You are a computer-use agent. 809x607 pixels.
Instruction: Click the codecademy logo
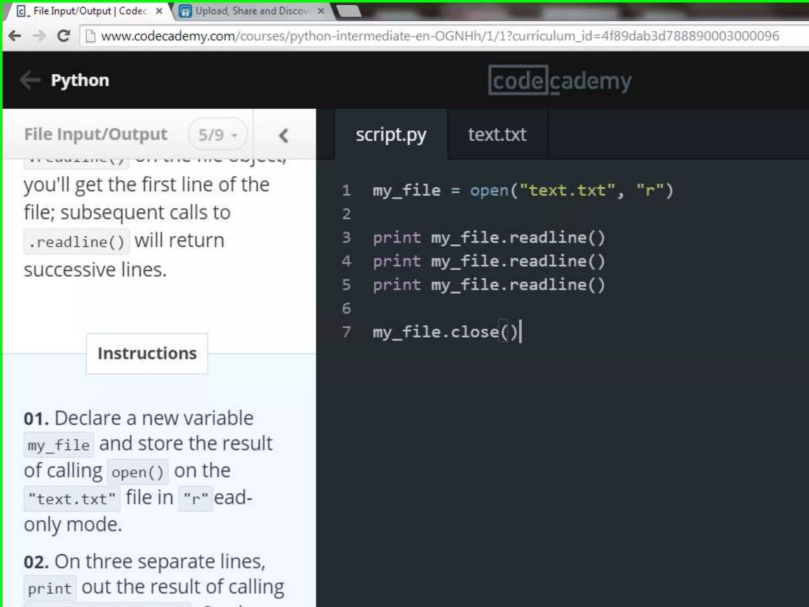coord(560,81)
